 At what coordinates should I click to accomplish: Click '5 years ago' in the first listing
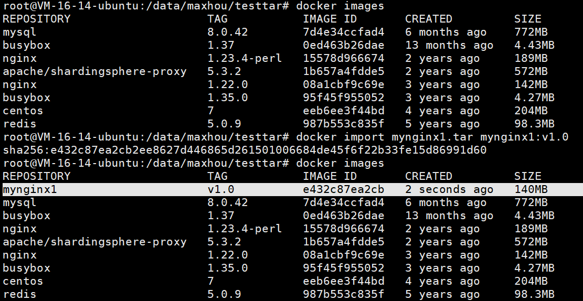click(442, 124)
